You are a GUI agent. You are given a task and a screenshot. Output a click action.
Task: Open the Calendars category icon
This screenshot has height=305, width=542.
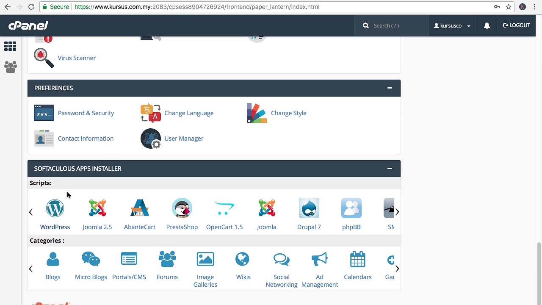(x=358, y=259)
